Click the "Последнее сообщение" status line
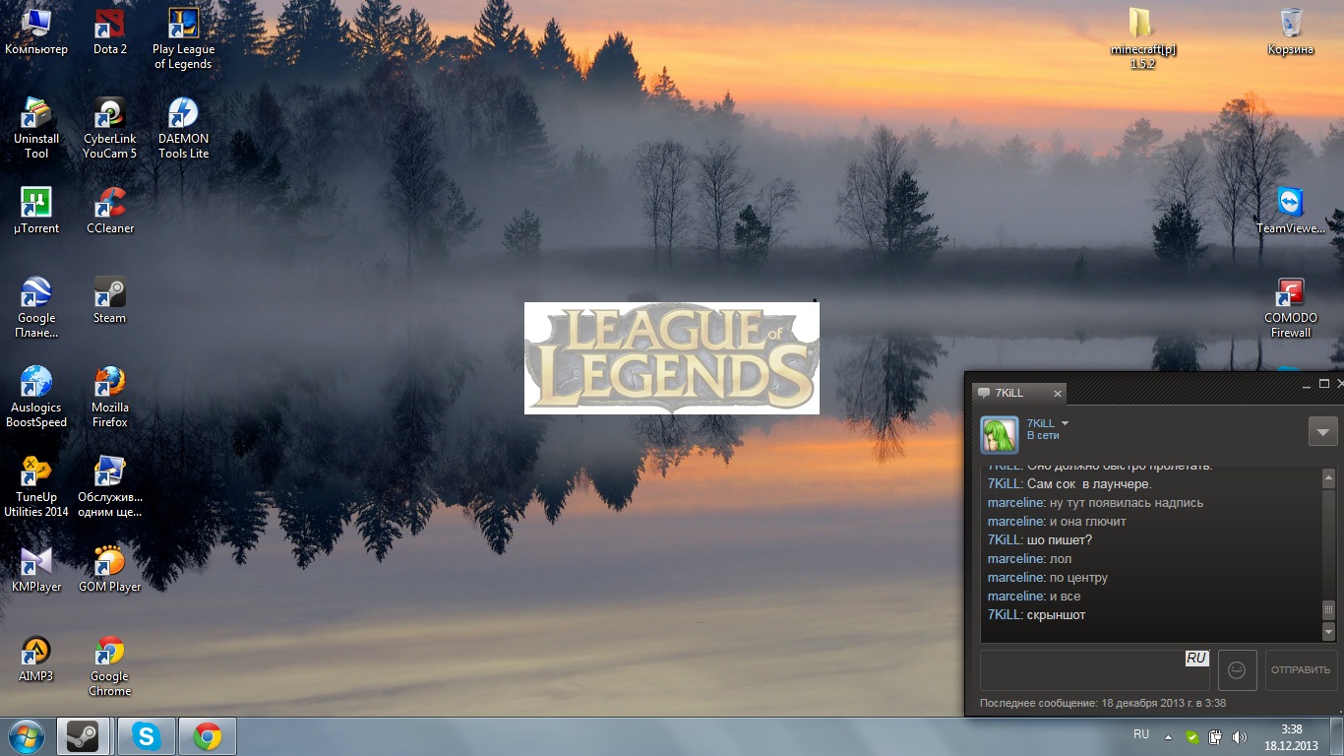 pyautogui.click(x=1103, y=704)
